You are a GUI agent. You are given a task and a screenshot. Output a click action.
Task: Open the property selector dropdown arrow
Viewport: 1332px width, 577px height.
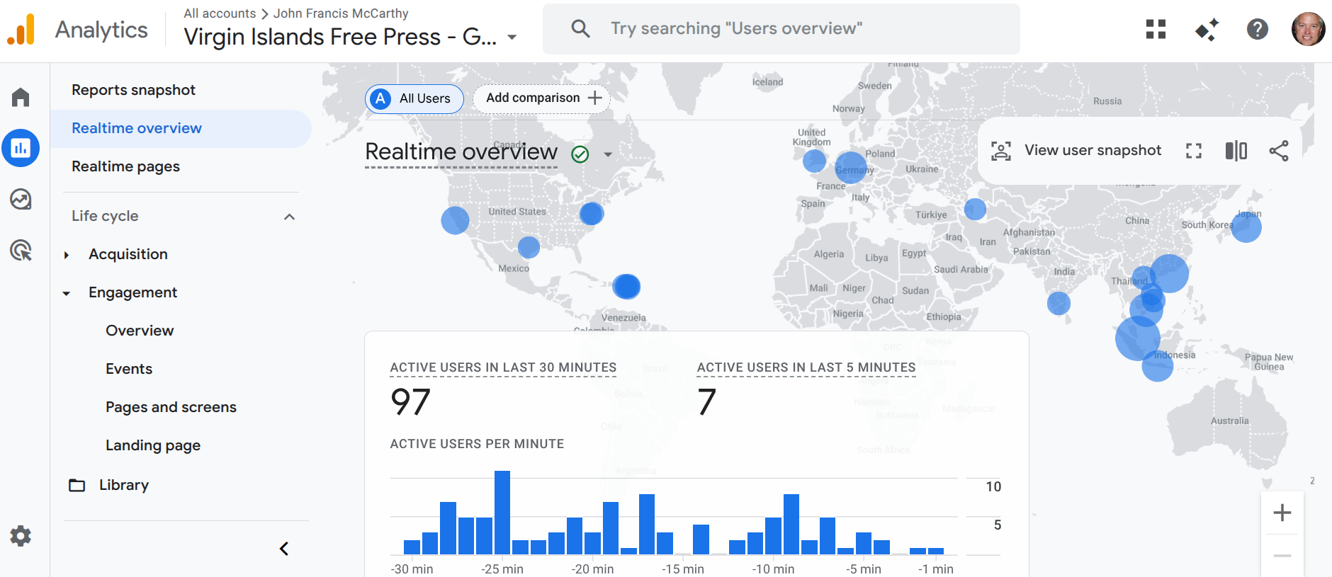pos(512,37)
